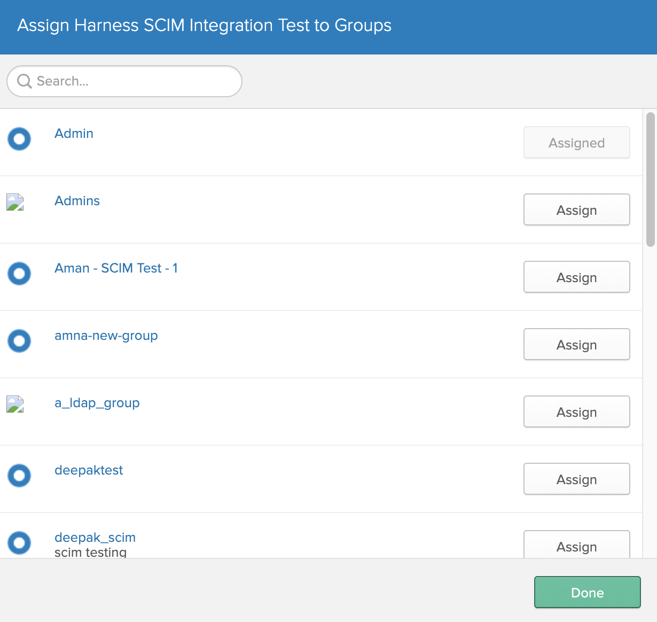Assign the a_ldap_group group

click(x=577, y=411)
